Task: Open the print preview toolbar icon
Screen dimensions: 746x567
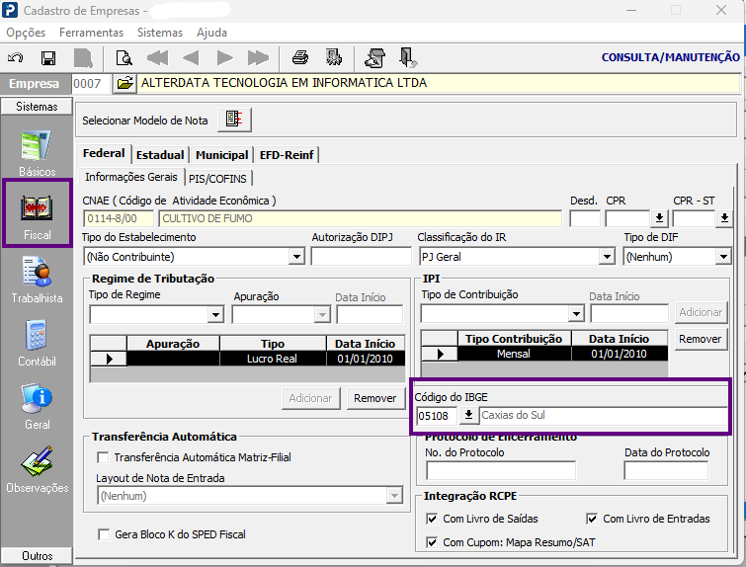Action: click(x=124, y=58)
